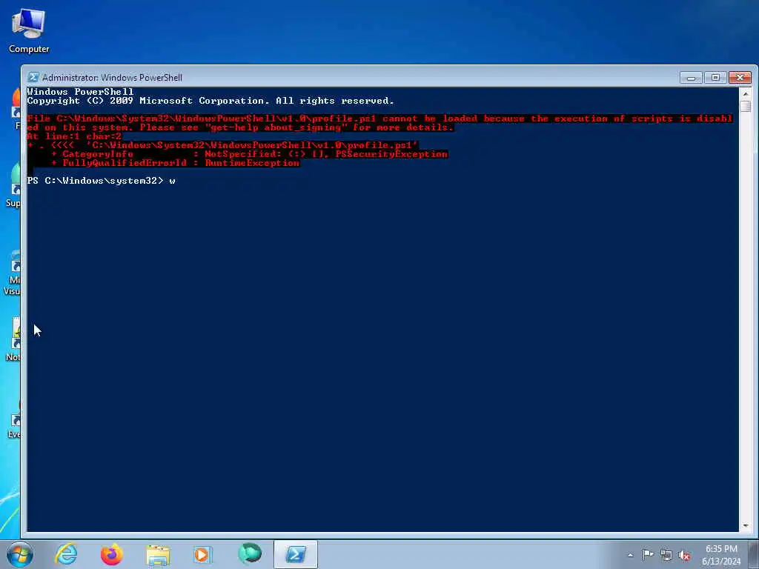The width and height of the screenshot is (759, 569).
Task: Click the 'Copyright (C) 2009 Microsoft Corporation' line
Action: point(210,101)
